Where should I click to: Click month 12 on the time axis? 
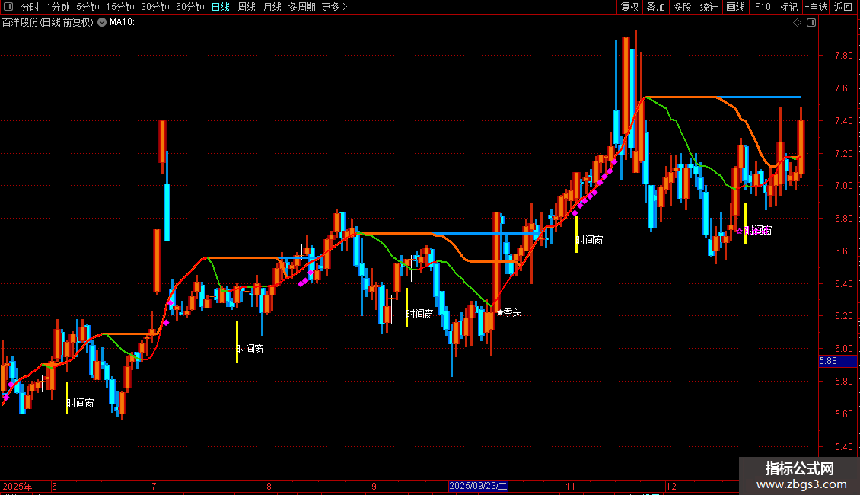[671, 486]
